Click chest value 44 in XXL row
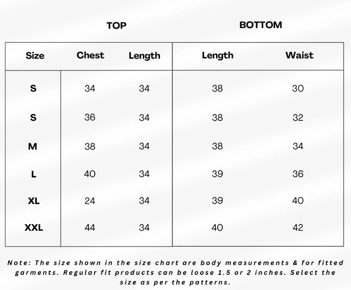Viewport: 351px width, 290px height. pyautogui.click(x=90, y=228)
